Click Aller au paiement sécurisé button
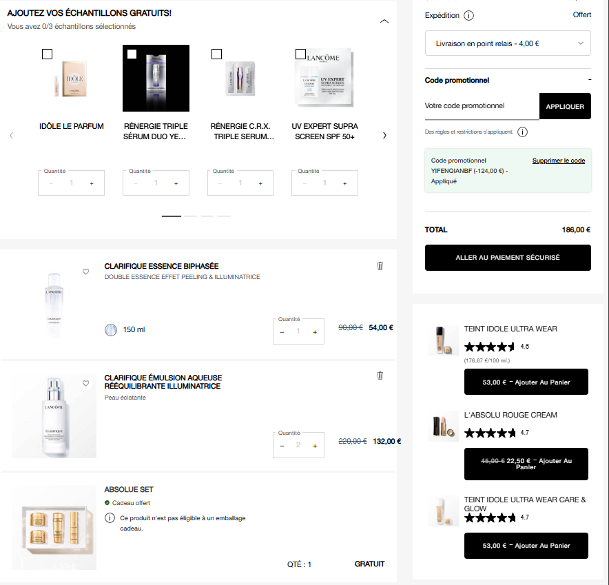The width and height of the screenshot is (609, 585). 508,258
